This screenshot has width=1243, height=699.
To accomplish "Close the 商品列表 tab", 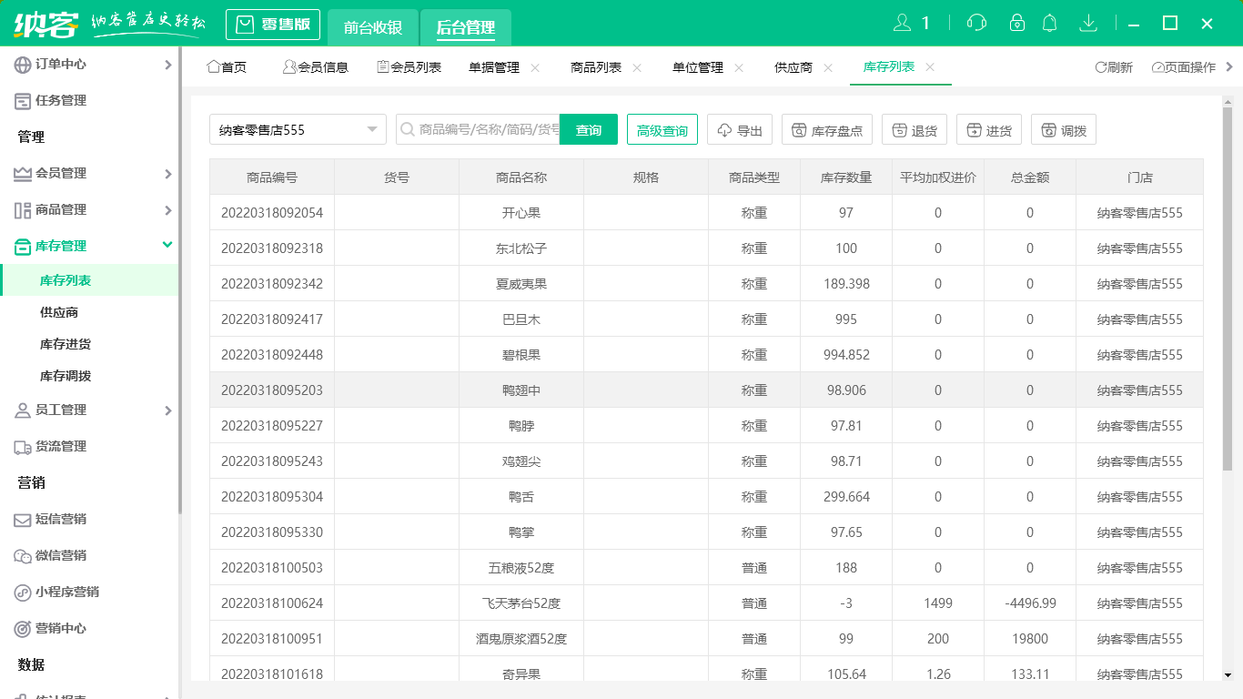I will pos(637,67).
